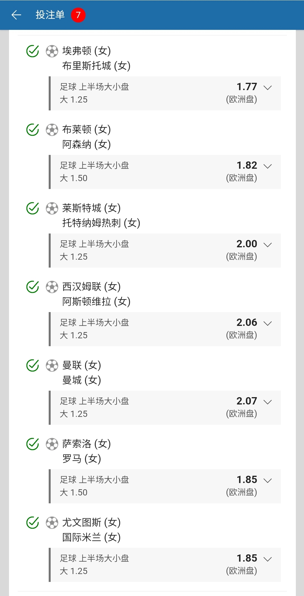
Task: Toggle the 曼联 (女) selection checkmark
Action: click(33, 366)
